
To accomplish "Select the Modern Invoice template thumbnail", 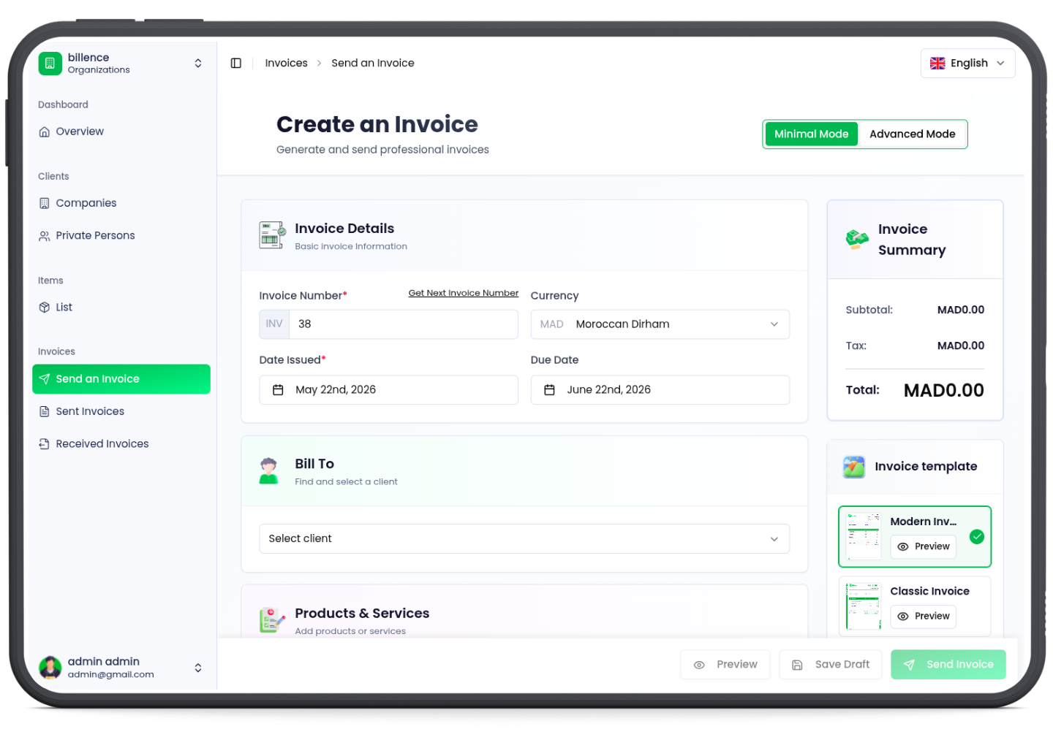I will [864, 537].
